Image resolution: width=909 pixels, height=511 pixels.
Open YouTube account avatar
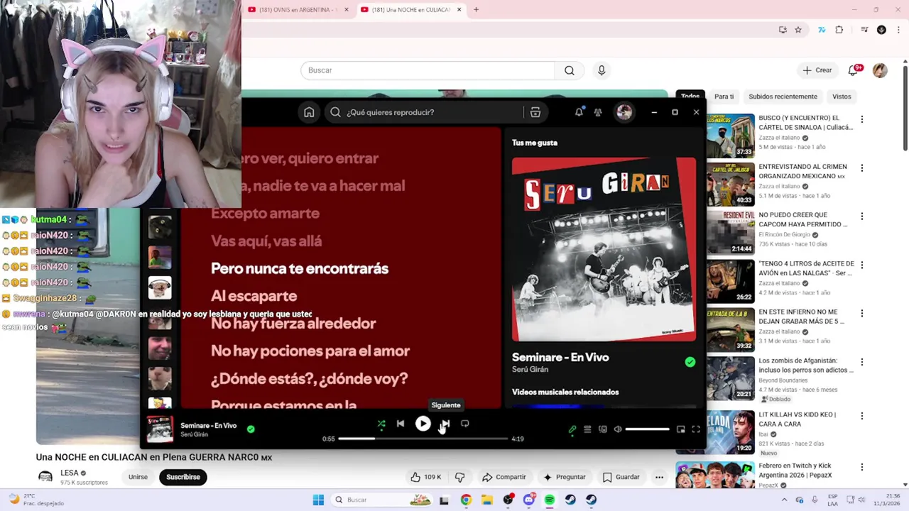[x=880, y=70]
